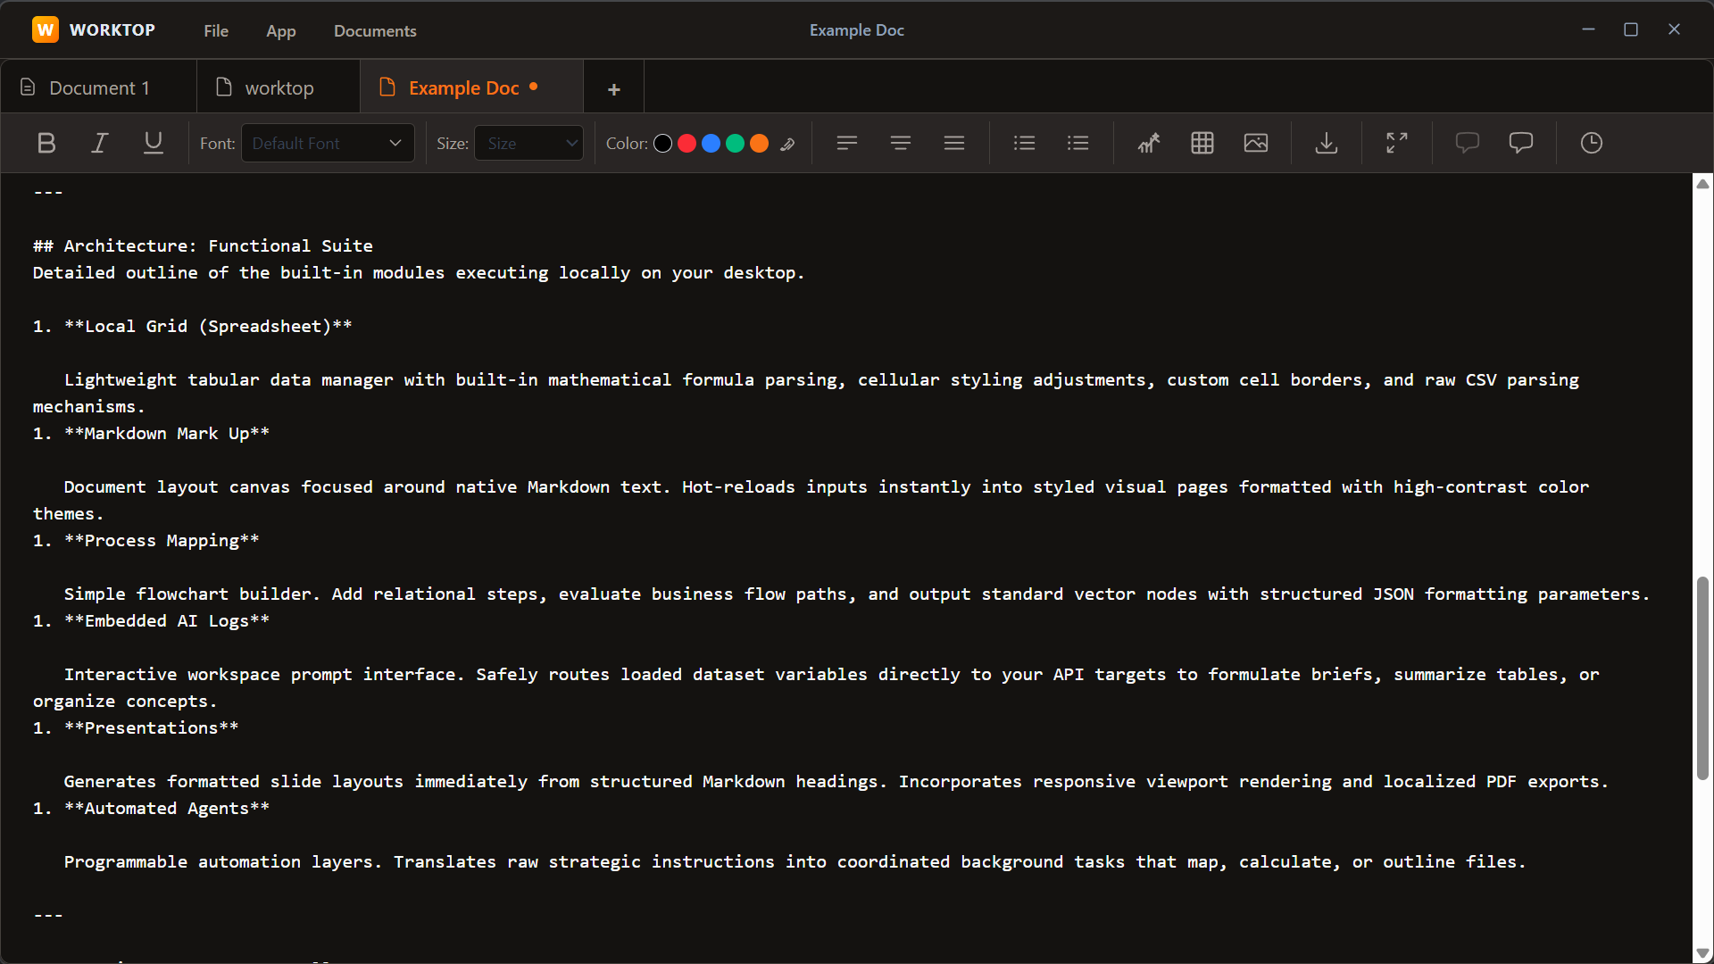Open the Size dropdown
Viewport: 1714px width, 964px height.
click(528, 143)
